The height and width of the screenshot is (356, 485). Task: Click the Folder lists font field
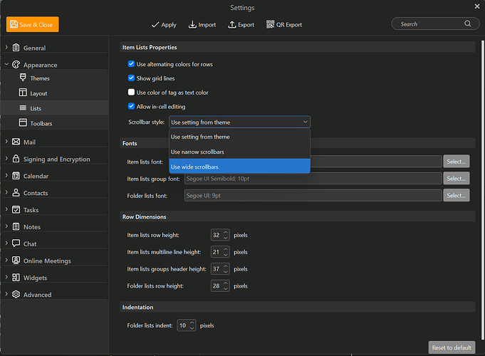coord(313,196)
